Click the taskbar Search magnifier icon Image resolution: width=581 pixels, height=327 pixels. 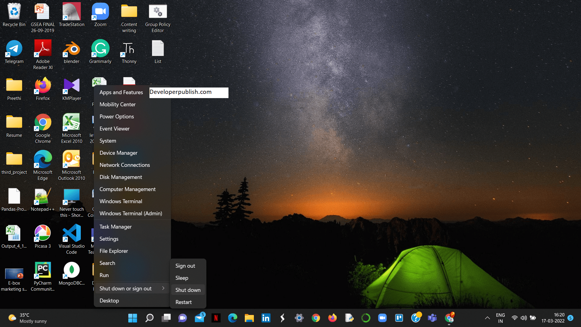pyautogui.click(x=149, y=318)
